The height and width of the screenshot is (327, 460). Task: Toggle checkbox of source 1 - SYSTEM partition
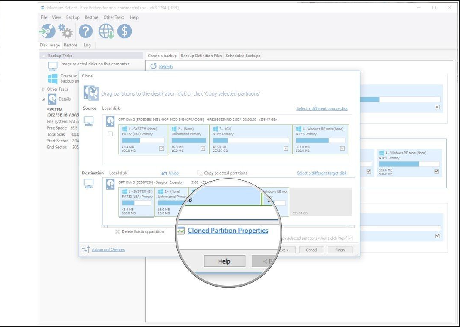[x=161, y=148]
